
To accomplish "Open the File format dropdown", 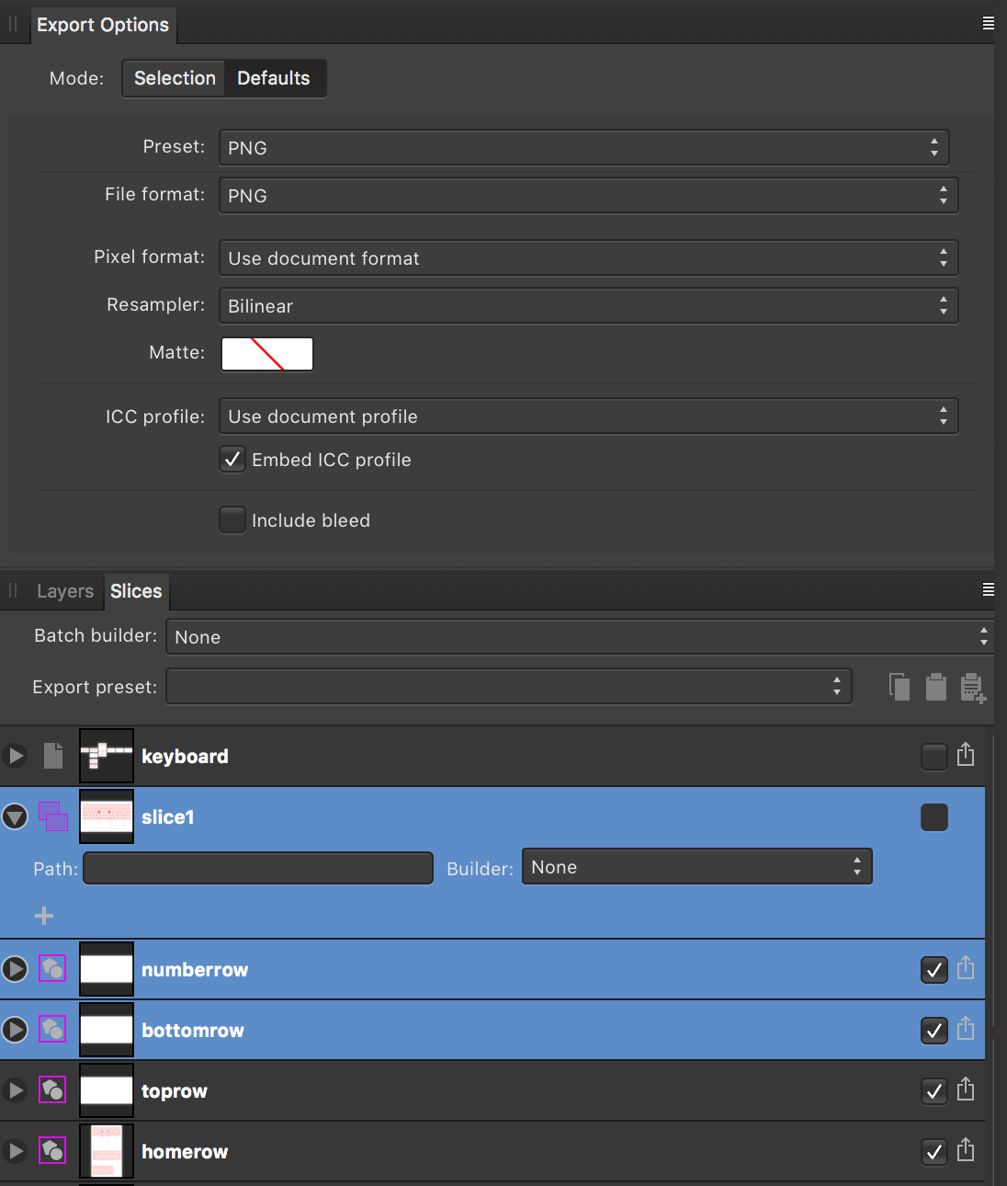I will pos(588,195).
